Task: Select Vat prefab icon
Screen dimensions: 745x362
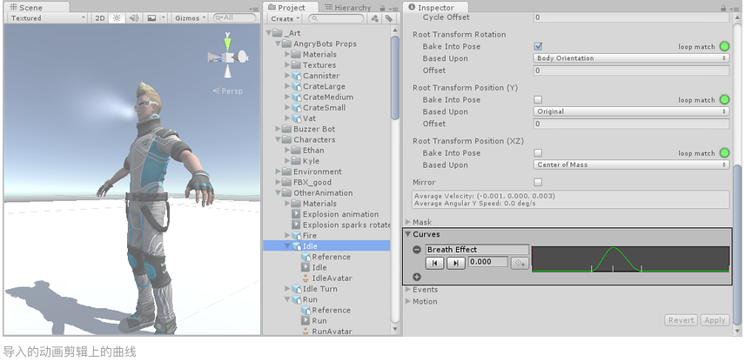Action: click(297, 118)
